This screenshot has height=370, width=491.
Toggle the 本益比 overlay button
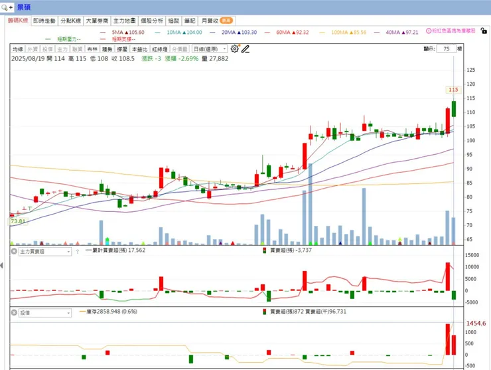click(139, 49)
